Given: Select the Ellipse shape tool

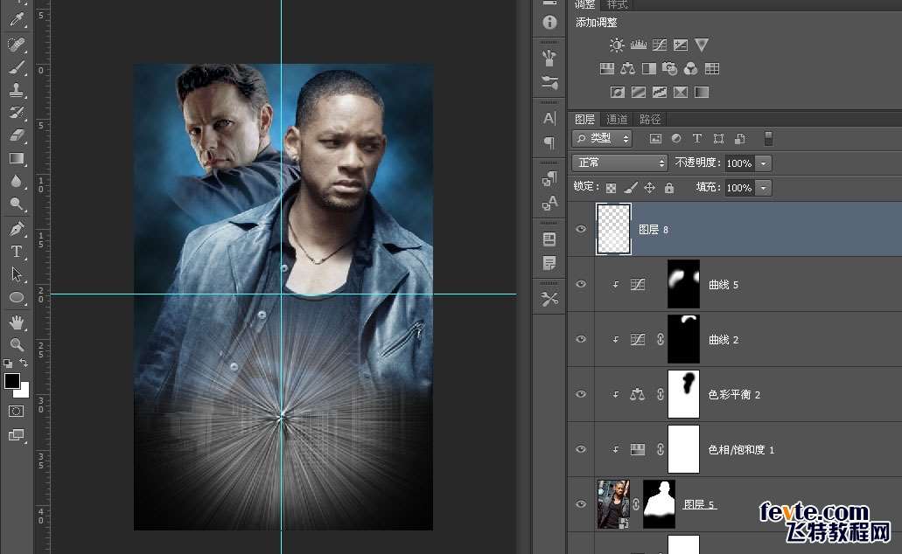Looking at the screenshot, I should click(17, 297).
